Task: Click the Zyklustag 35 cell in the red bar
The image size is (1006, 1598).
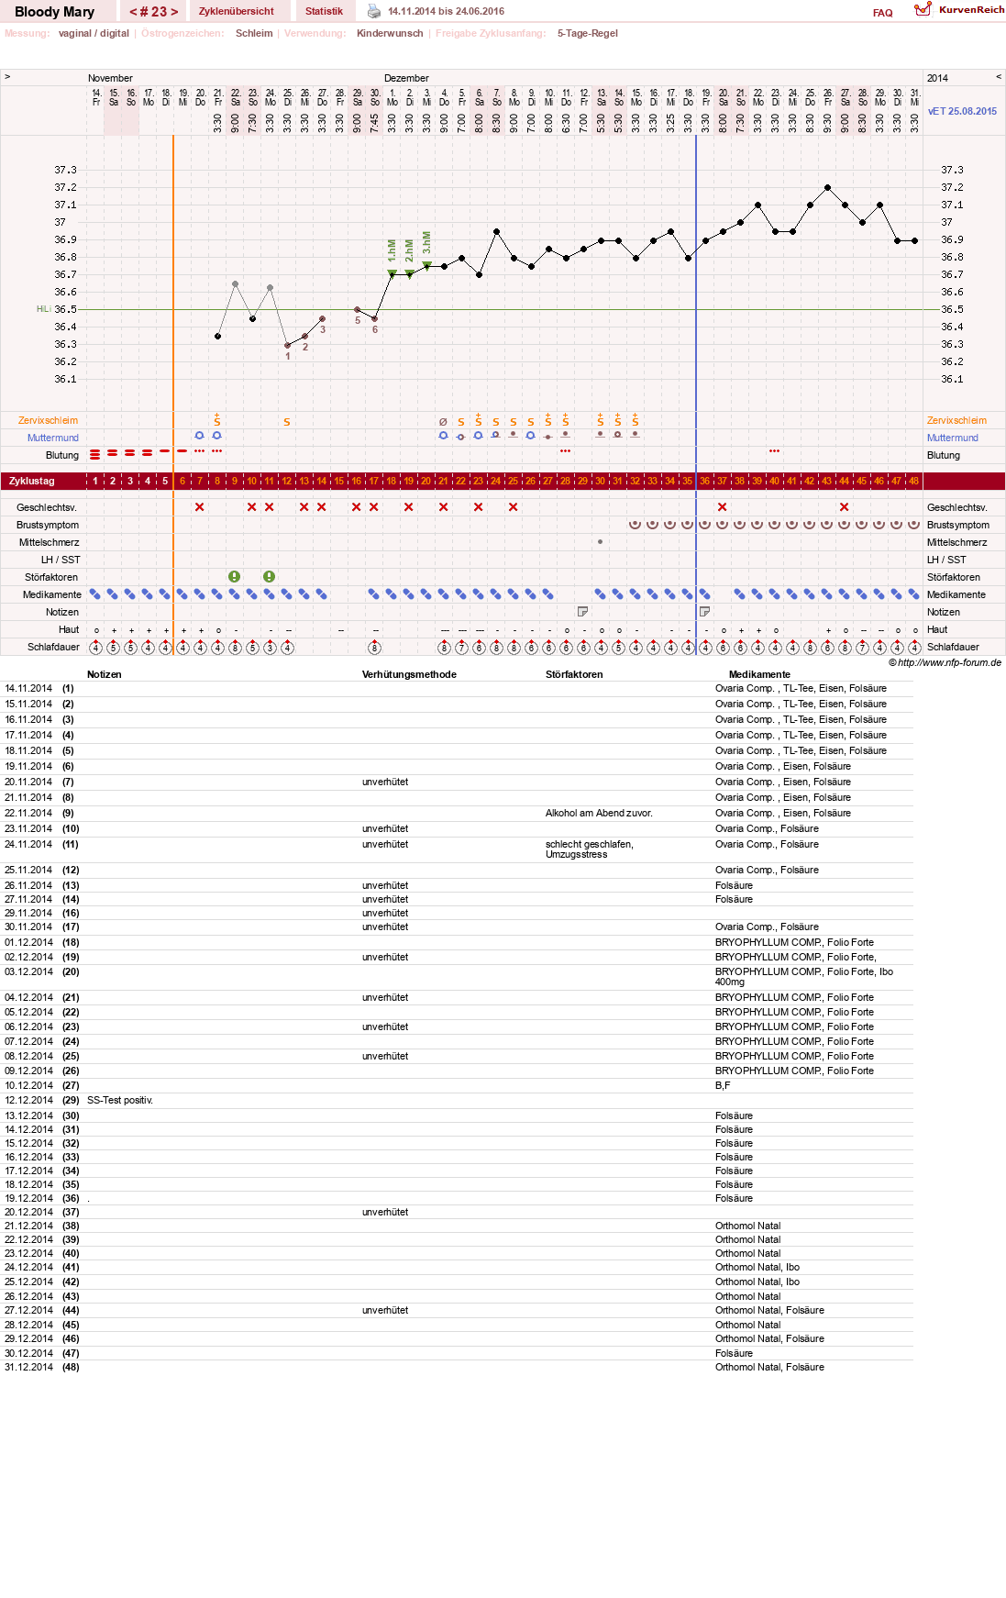Action: (688, 481)
